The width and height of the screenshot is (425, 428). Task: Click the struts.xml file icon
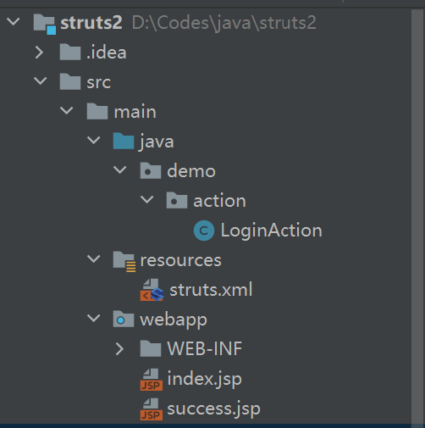[152, 290]
